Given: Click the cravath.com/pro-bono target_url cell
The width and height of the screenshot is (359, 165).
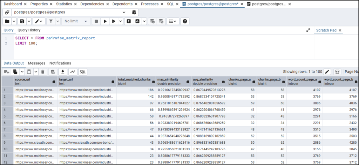Looking at the screenshot, I should point(87,143).
